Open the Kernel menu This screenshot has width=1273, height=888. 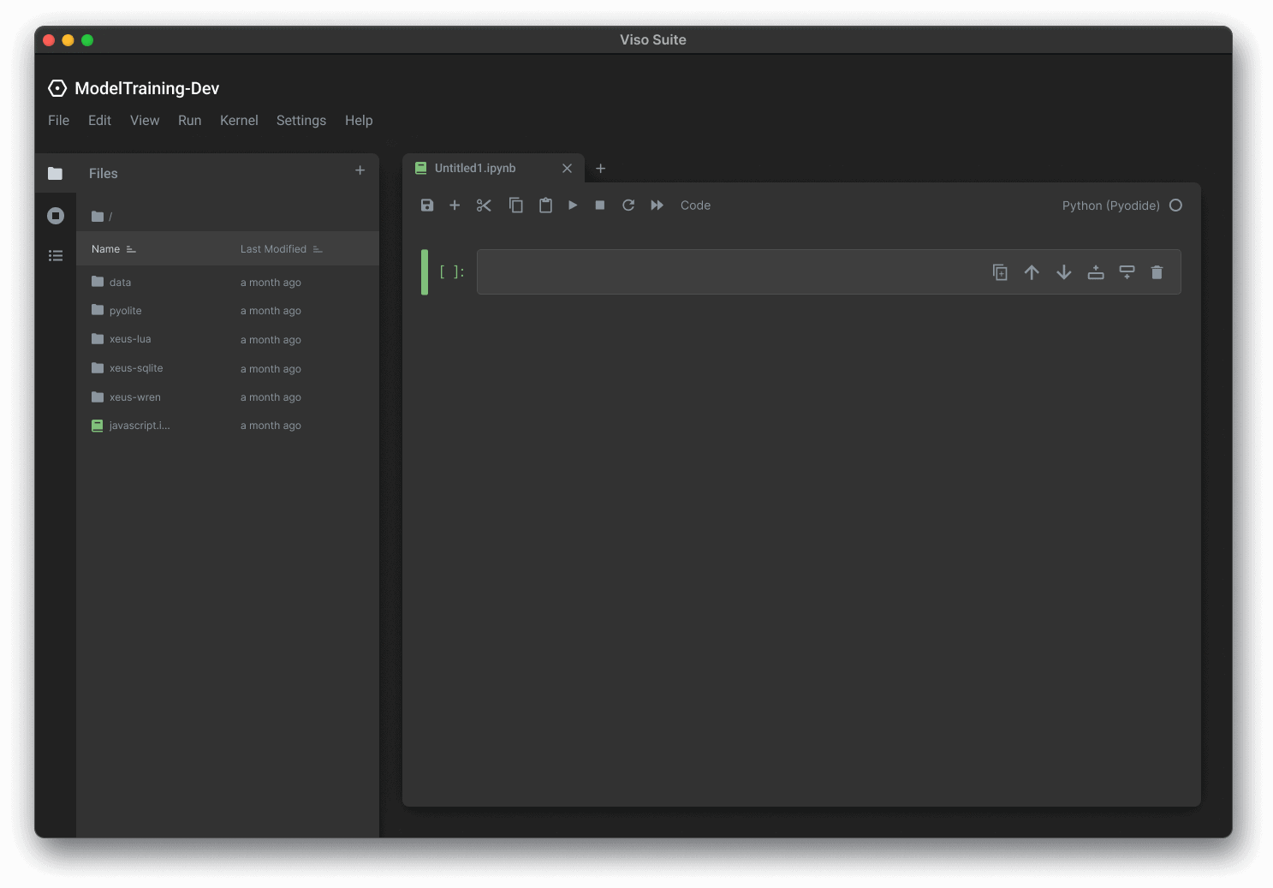coord(239,121)
